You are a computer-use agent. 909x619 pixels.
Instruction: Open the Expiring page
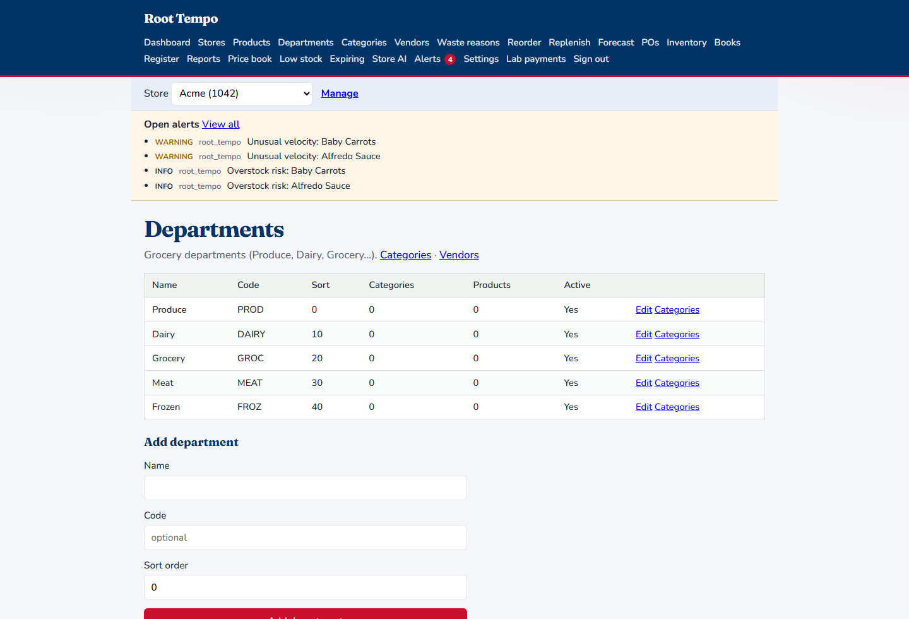(347, 59)
